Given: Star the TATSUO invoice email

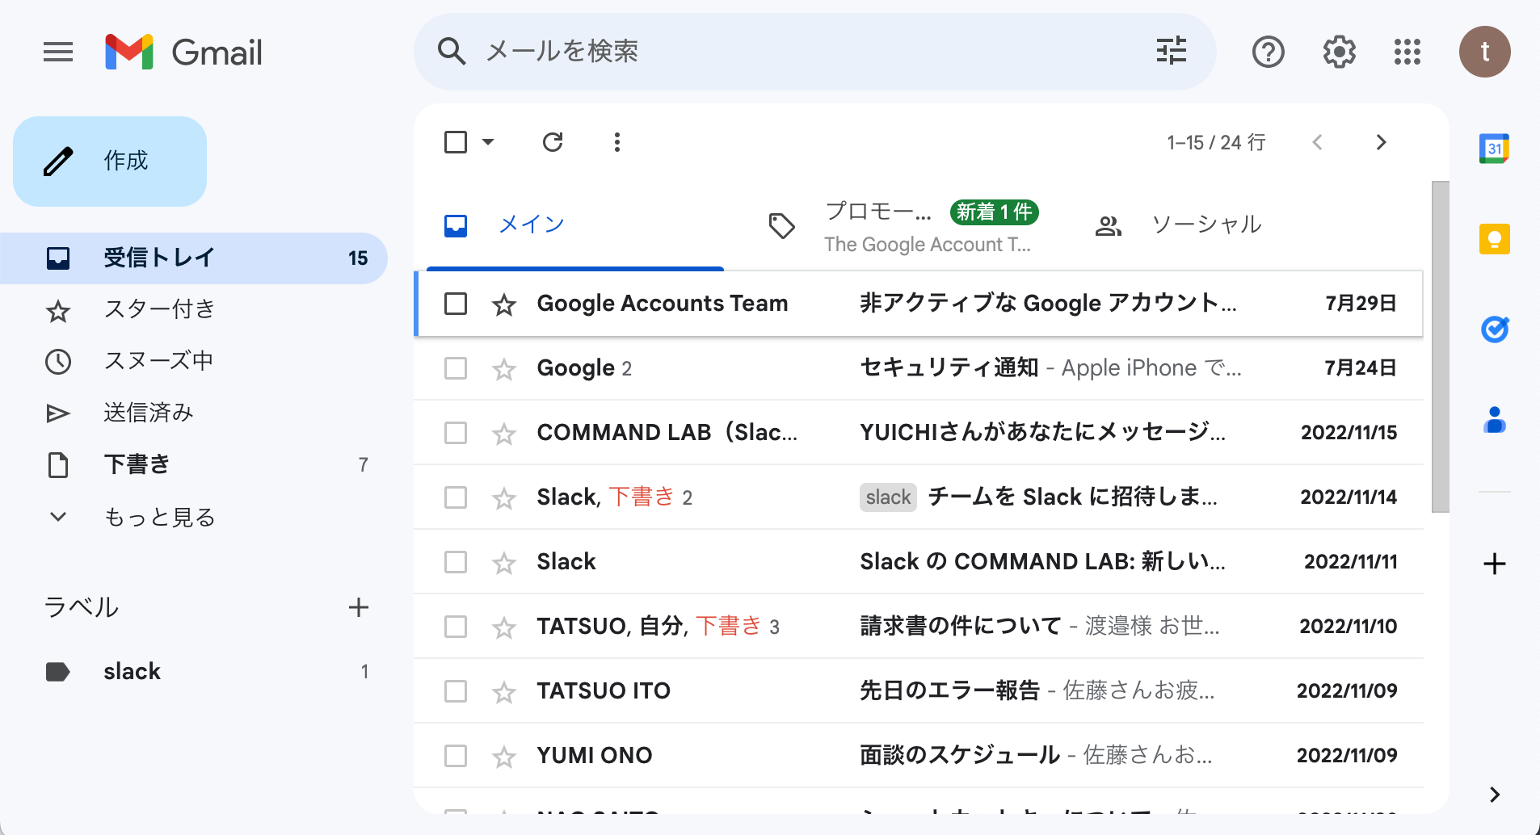Looking at the screenshot, I should click(504, 627).
